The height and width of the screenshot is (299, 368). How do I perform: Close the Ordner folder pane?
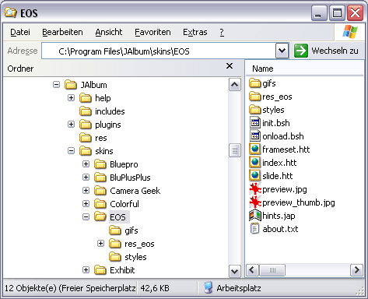[230, 66]
